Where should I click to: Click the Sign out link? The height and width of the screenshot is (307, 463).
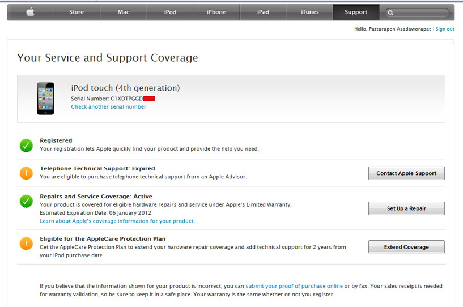coord(445,29)
